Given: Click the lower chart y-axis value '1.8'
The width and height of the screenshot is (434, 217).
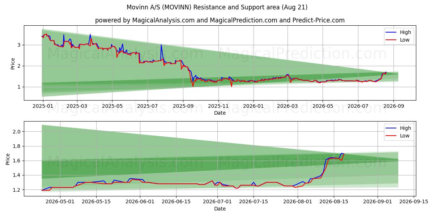Looking at the screenshot, I should [x=17, y=146].
